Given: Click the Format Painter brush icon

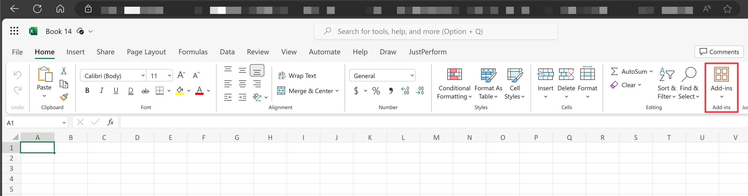Looking at the screenshot, I should 64,97.
